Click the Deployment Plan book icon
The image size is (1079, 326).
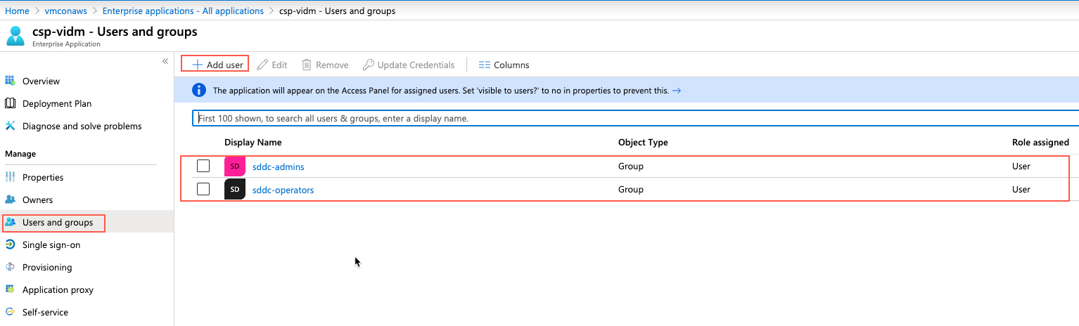(x=10, y=103)
